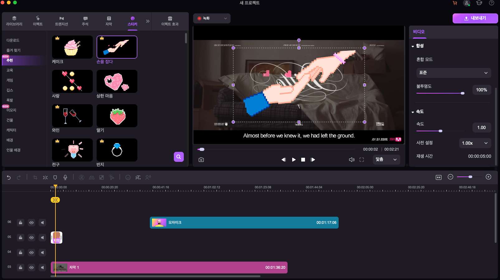Image resolution: width=500 pixels, height=280 pixels.
Task: Switch to the 트랜지션 tab
Action: coord(61,21)
